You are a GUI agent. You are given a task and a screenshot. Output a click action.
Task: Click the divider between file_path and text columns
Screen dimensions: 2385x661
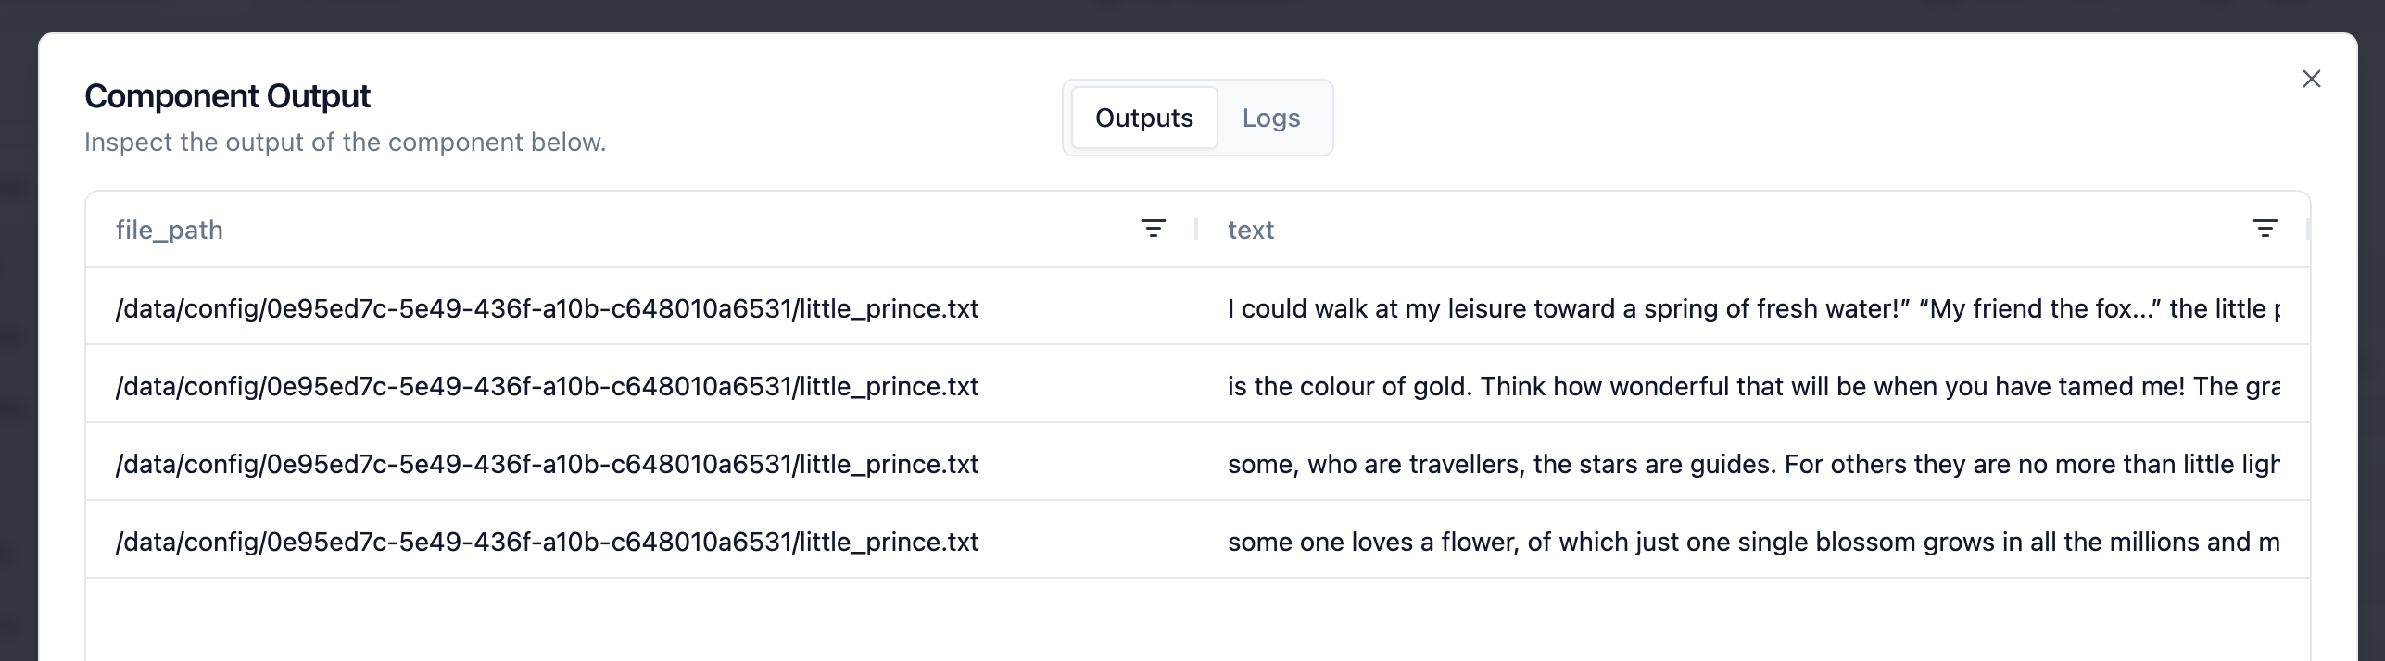(1196, 229)
